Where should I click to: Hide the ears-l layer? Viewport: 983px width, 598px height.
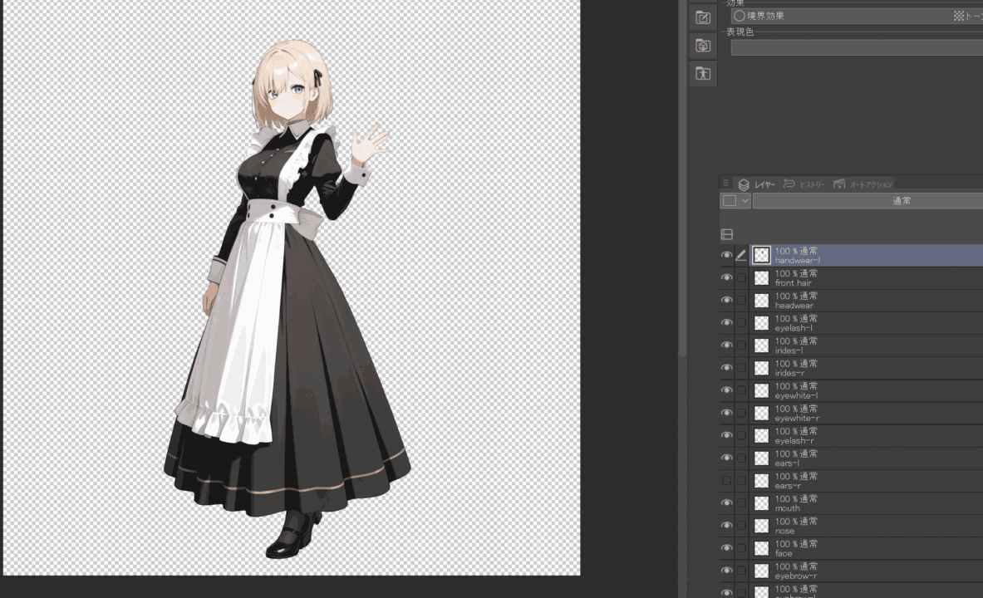point(726,458)
